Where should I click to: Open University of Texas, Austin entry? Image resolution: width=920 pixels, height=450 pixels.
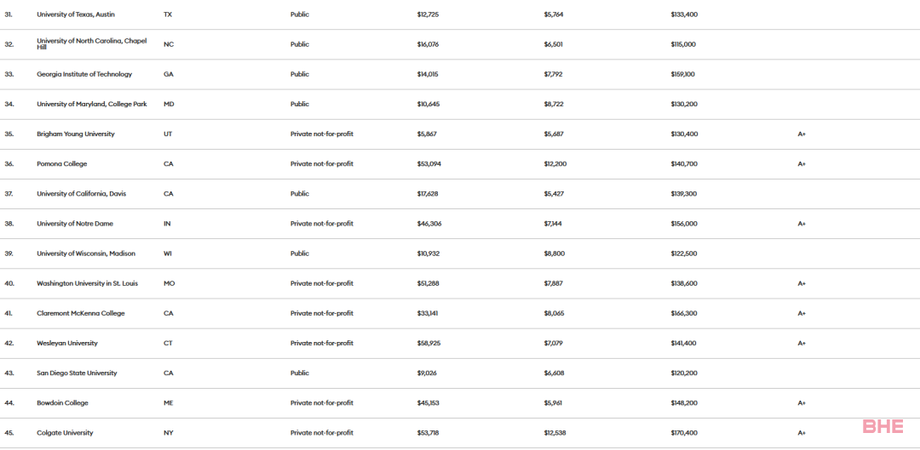(x=76, y=14)
